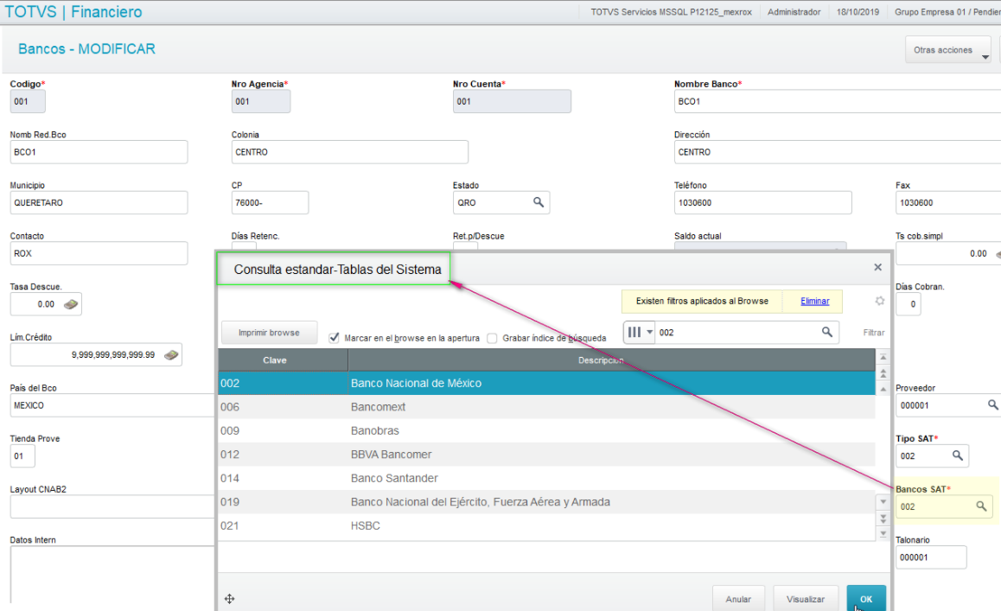Image resolution: width=1001 pixels, height=611 pixels.
Task: Click the Contacto field with ROX
Action: [99, 253]
